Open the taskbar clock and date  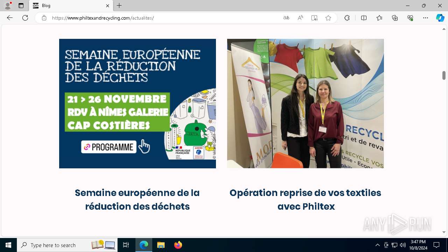coord(418,245)
